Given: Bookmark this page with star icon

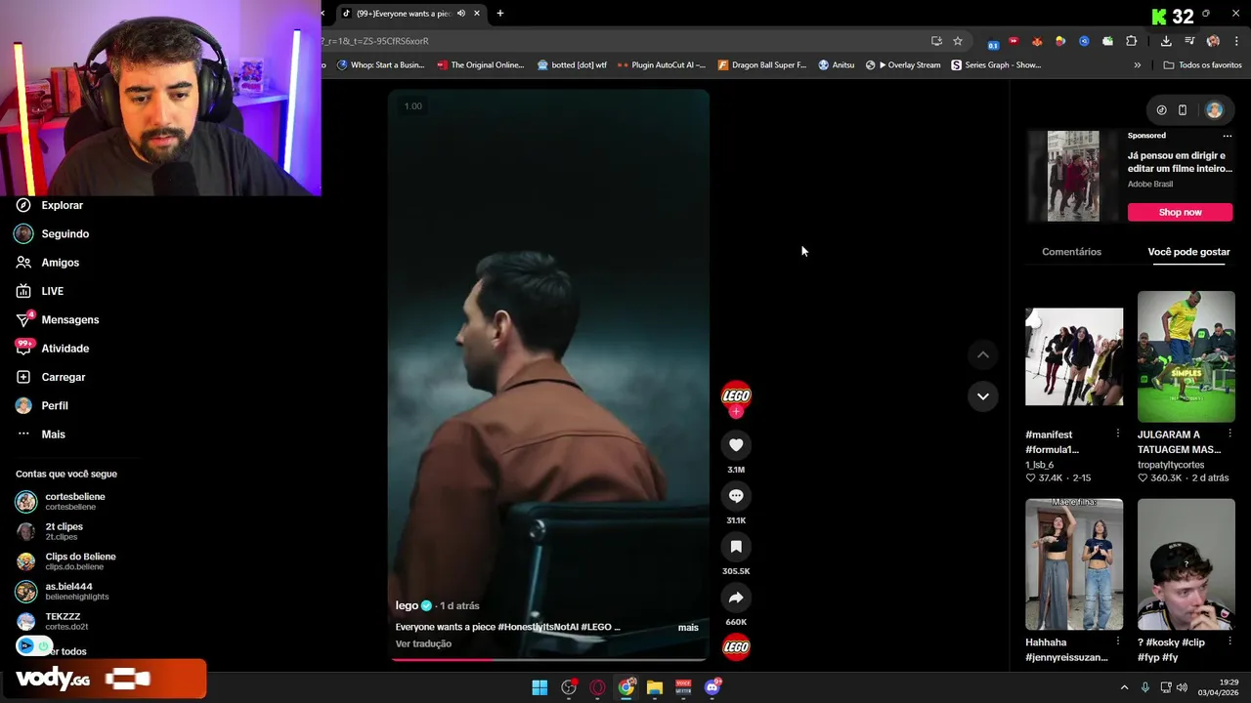Looking at the screenshot, I should [958, 41].
